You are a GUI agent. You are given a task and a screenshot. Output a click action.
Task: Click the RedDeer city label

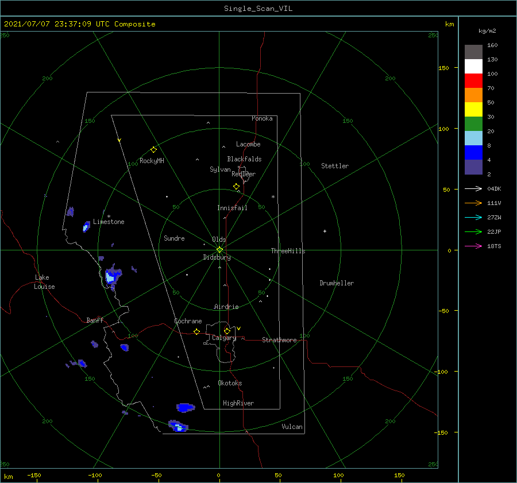click(x=244, y=174)
